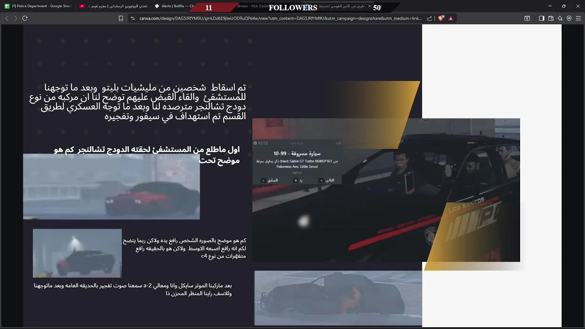Click the 'التالي' next button in dispatch

click(x=327, y=180)
